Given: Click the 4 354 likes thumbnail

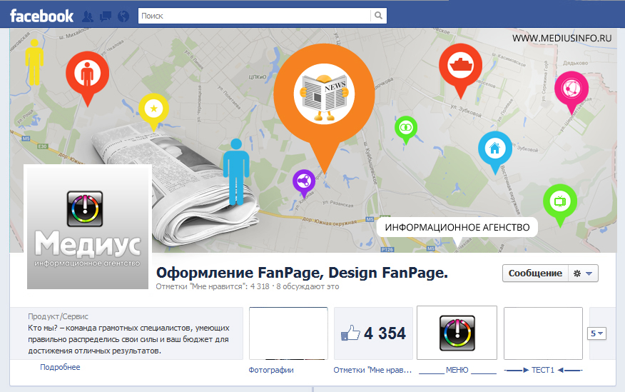Looking at the screenshot, I should [373, 333].
